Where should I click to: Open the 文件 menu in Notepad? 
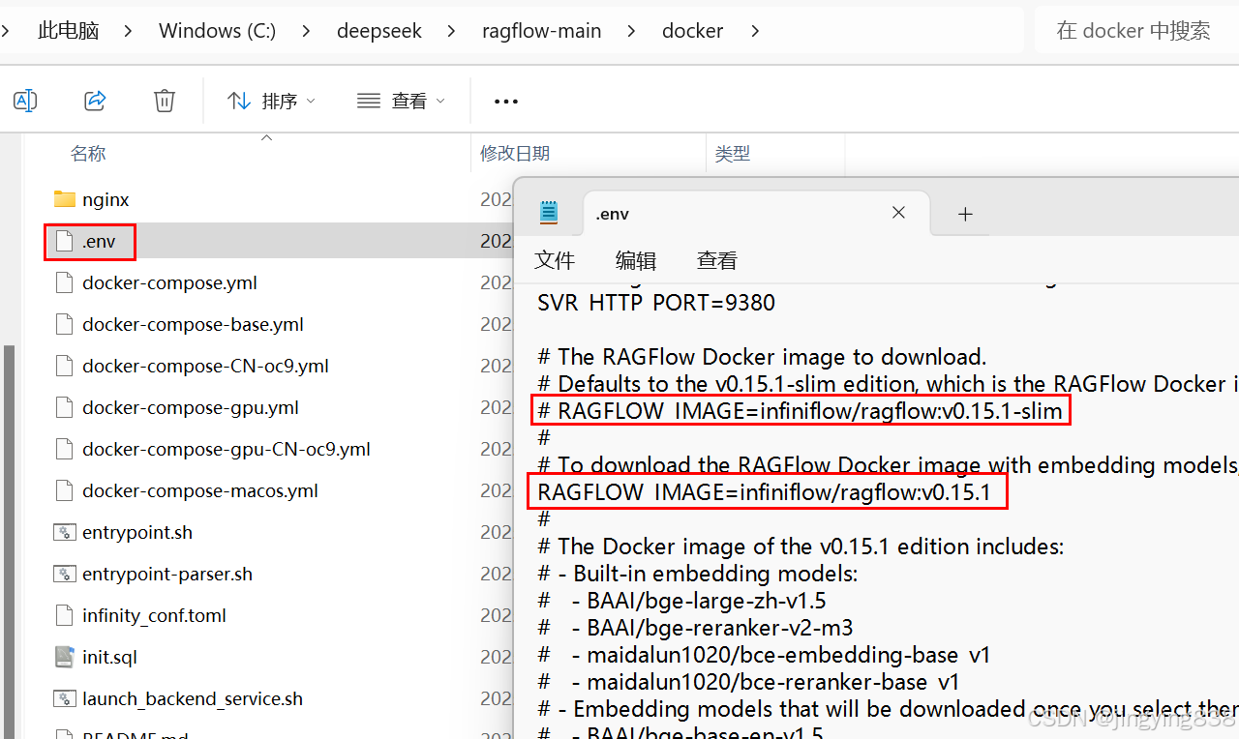554,259
